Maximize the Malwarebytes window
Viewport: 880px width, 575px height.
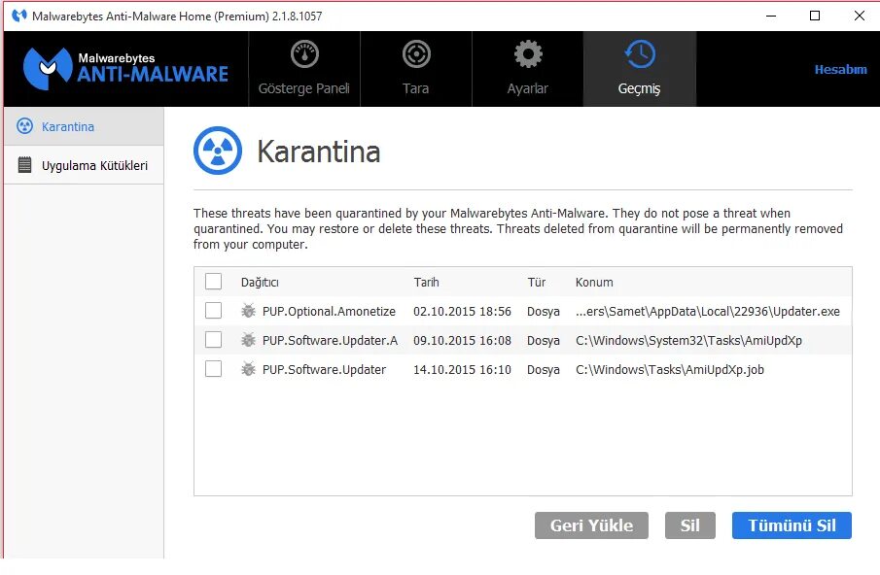pos(815,16)
